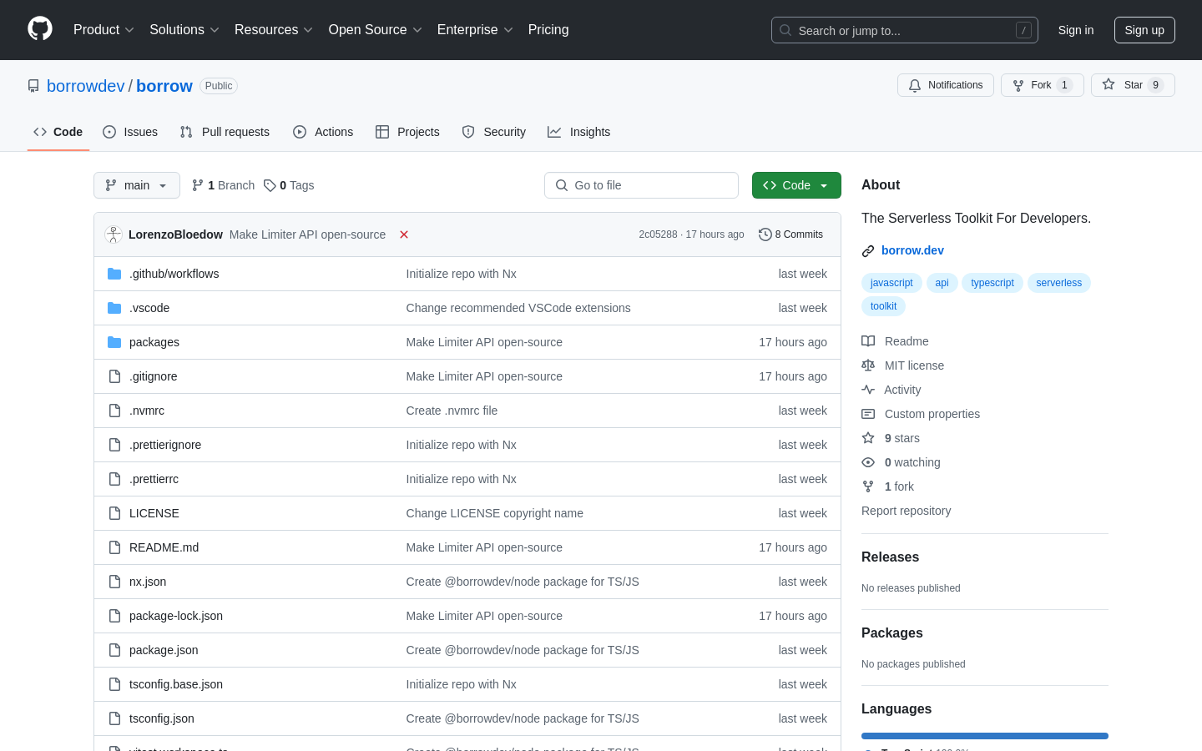View the failed commit status cross icon

pyautogui.click(x=404, y=234)
